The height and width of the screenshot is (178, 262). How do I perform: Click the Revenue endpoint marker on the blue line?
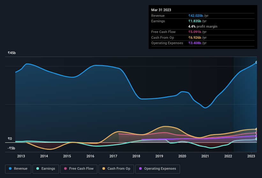[257, 62]
